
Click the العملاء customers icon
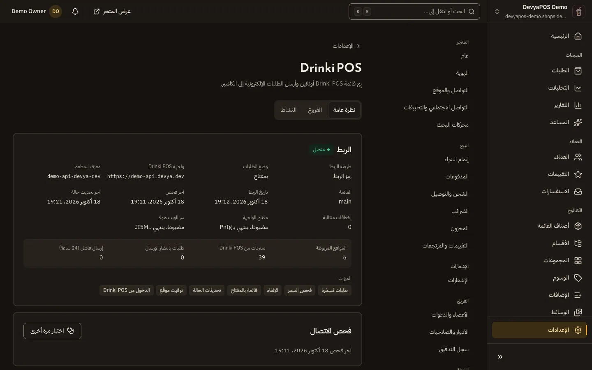(x=578, y=157)
